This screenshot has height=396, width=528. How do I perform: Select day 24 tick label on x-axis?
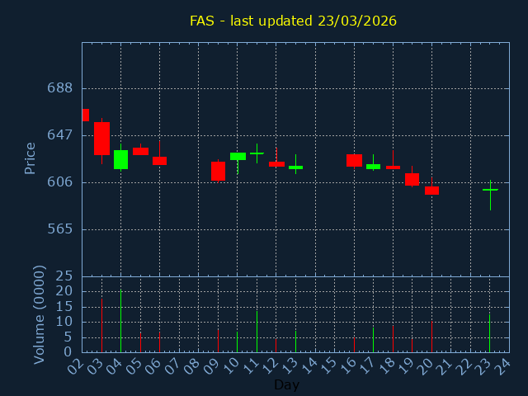[502, 365]
